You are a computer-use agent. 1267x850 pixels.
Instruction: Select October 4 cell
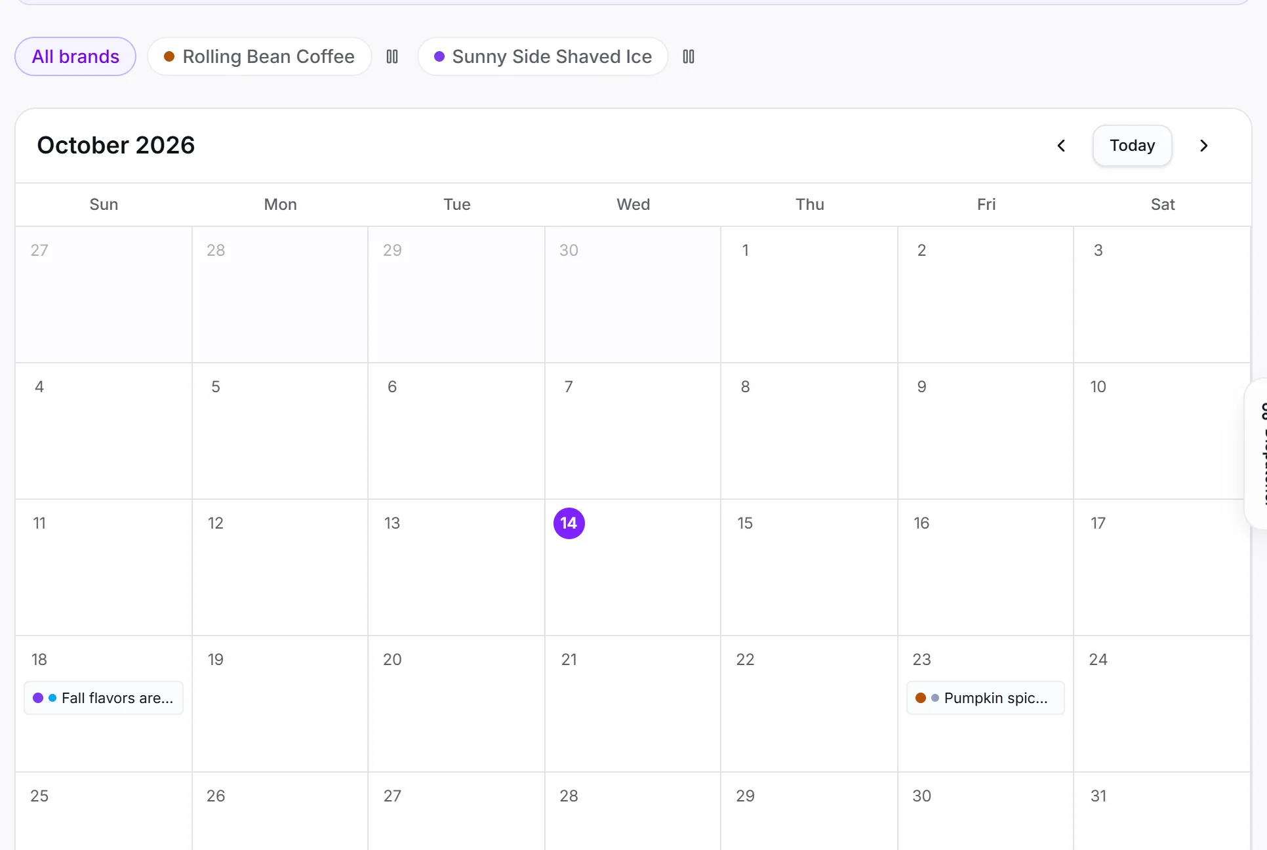click(104, 431)
